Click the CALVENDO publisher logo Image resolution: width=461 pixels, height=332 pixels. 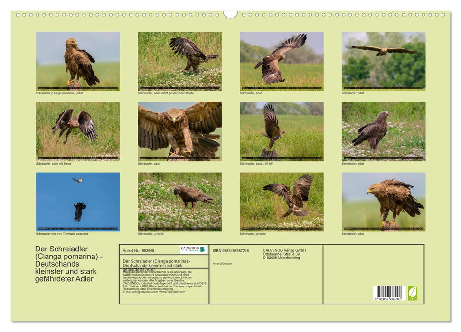coord(193,249)
